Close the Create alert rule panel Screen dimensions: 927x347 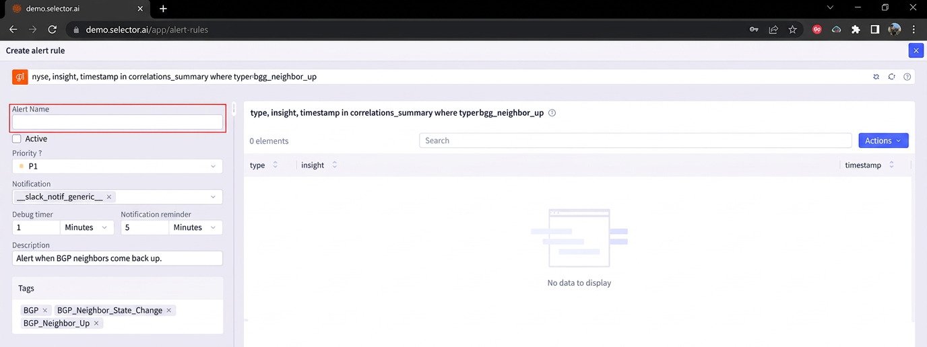(916, 50)
